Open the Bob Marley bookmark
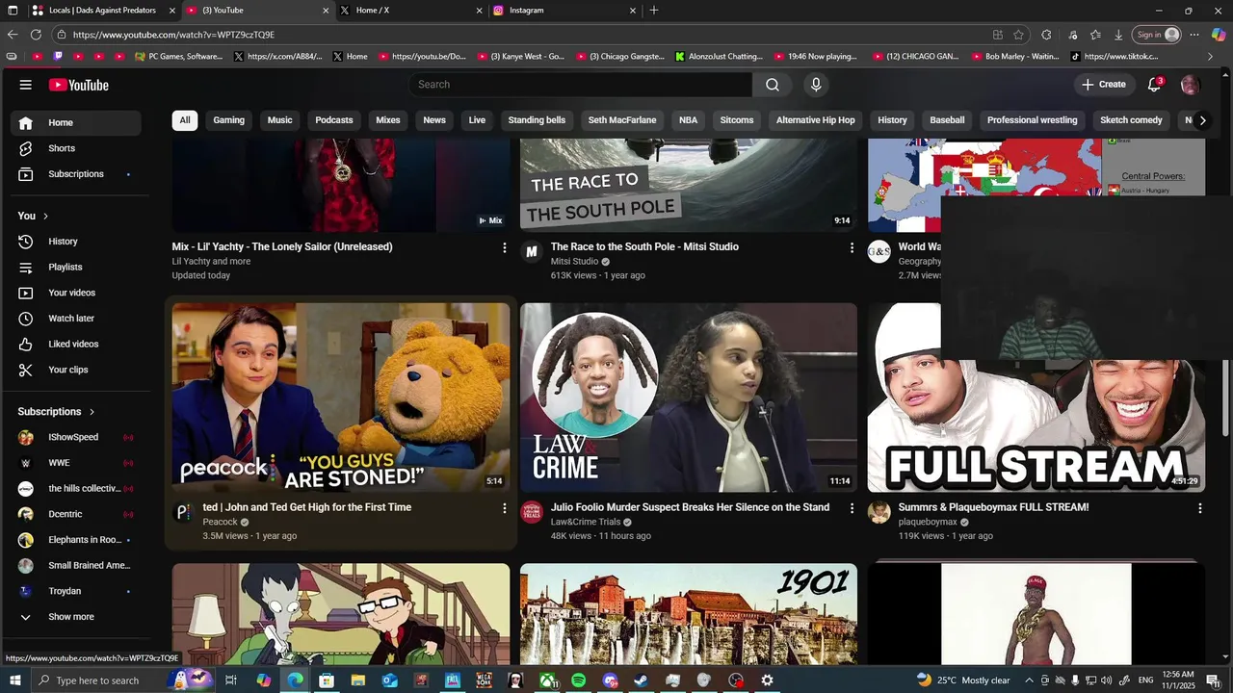1233x693 pixels. point(1015,57)
